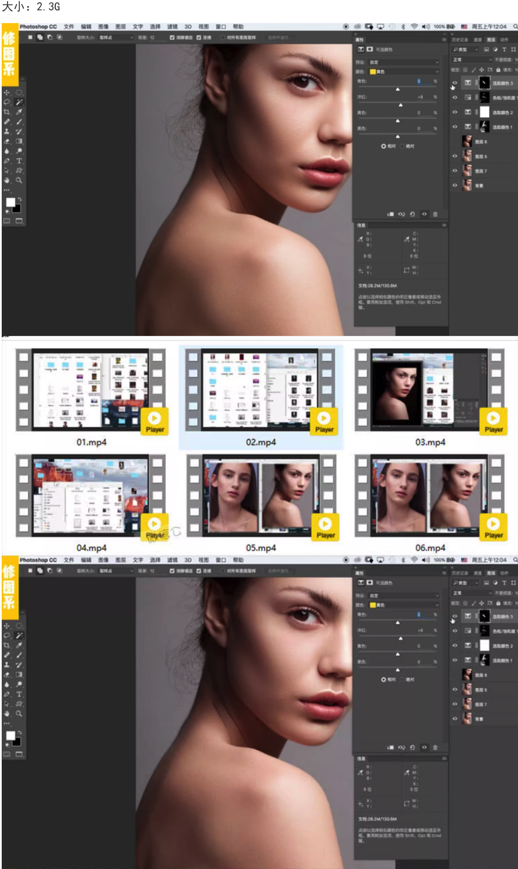This screenshot has height=869, width=518.
Task: Select Magic Wand tool in upper Photoshop window
Action: coord(19,102)
